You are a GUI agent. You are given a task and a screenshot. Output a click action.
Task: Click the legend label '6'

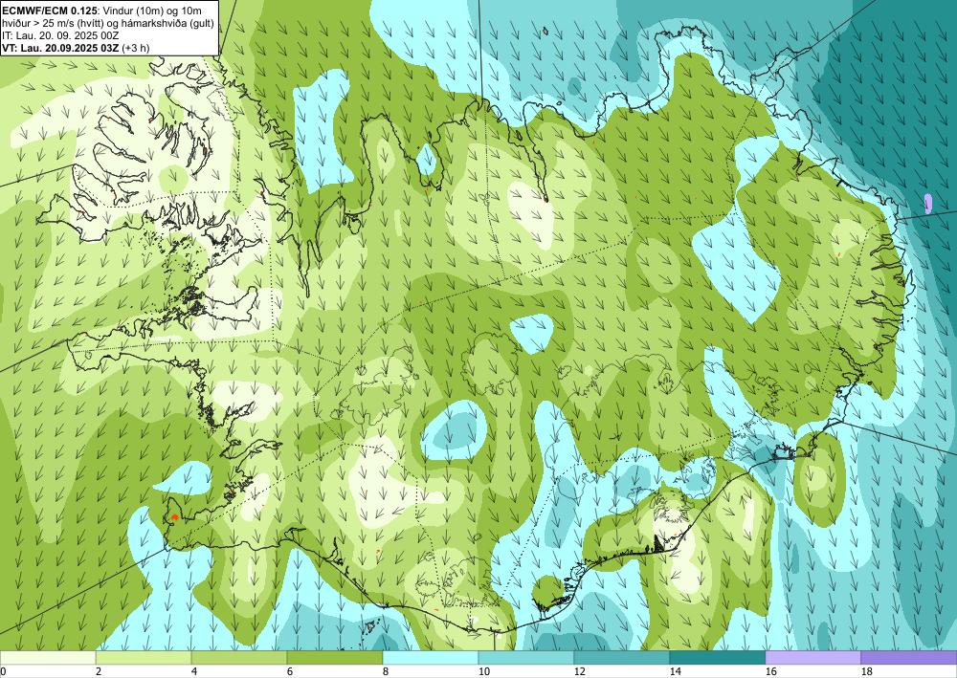tap(290, 672)
